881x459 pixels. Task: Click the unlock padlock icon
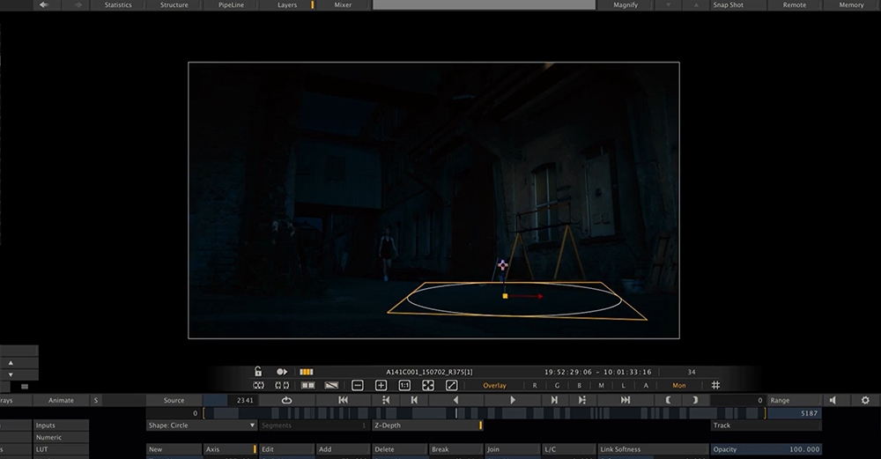(x=258, y=372)
